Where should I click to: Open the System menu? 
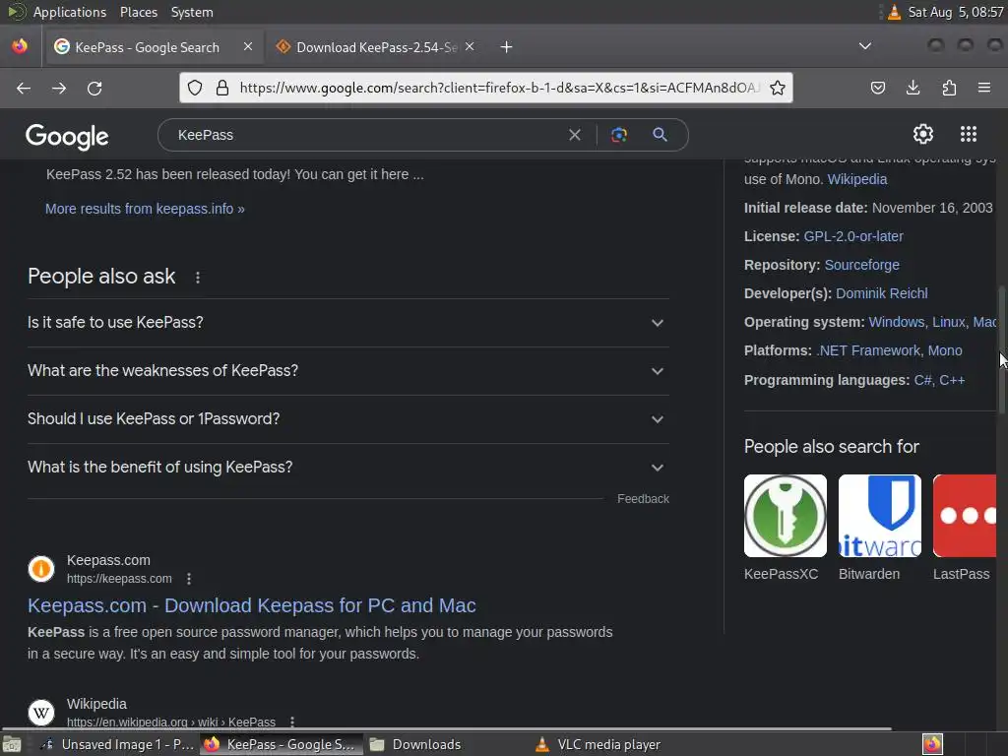[x=192, y=12]
